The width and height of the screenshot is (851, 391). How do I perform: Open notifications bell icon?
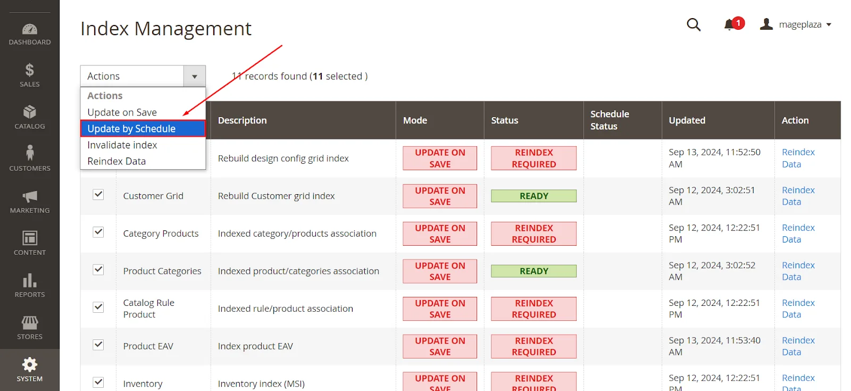[730, 24]
